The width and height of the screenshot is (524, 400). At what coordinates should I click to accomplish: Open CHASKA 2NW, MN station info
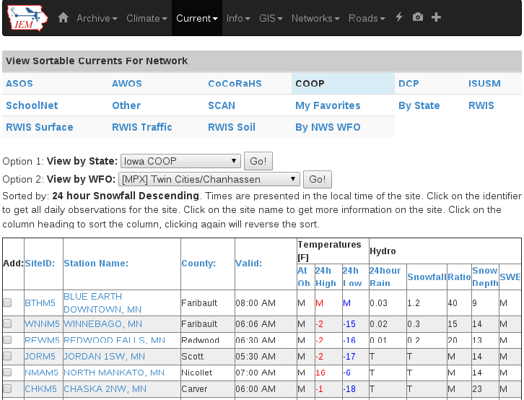105,388
